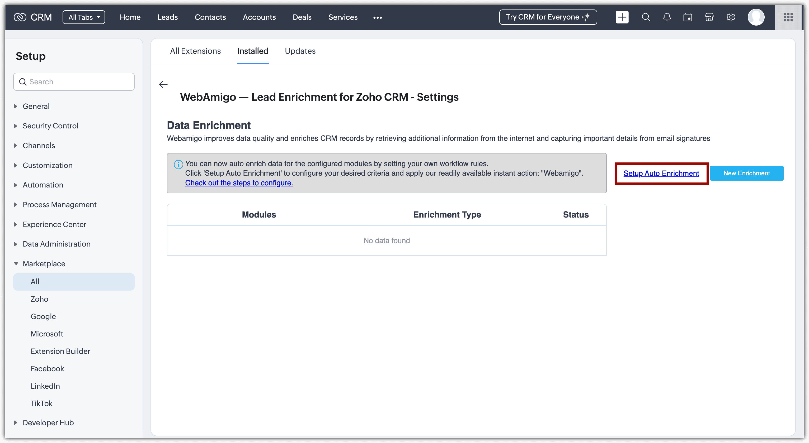Screen dimensions: 809x443
Task: Click the setup gear icon
Action: (x=731, y=17)
